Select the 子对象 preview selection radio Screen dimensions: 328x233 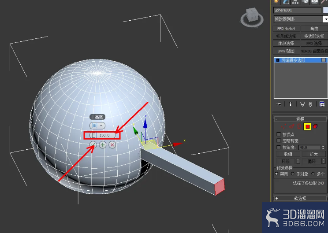293,174
